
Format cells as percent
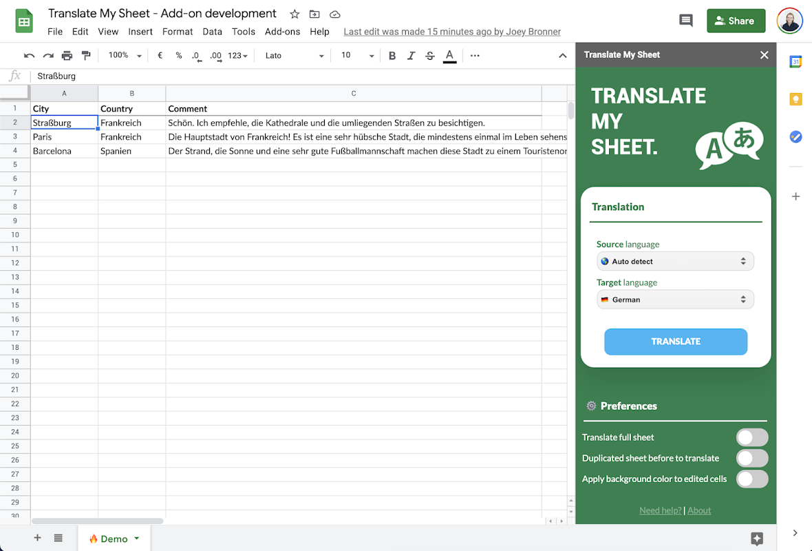(179, 56)
